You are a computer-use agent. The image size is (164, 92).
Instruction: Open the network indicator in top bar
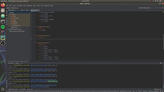pyautogui.click(x=156, y=1)
